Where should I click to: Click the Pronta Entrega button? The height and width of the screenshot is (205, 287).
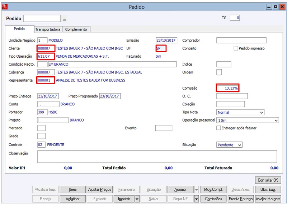[241, 199]
